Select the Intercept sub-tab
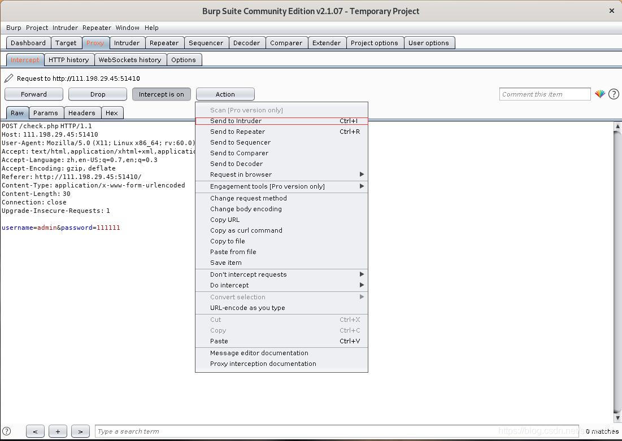Image resolution: width=622 pixels, height=441 pixels. click(25, 60)
